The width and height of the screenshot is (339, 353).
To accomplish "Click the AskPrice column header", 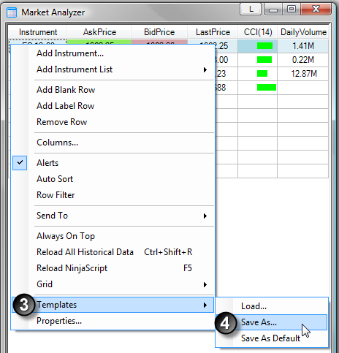I will (99, 32).
